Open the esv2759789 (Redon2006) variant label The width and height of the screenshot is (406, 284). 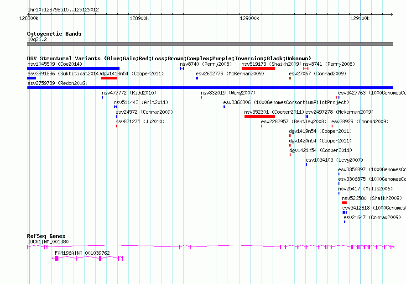[57, 83]
